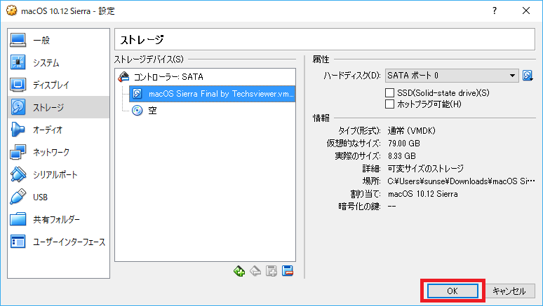Open the シリアルポート settings category

click(58, 174)
